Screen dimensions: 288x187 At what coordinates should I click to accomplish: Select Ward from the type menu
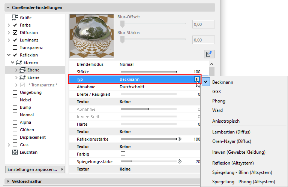click(x=217, y=110)
